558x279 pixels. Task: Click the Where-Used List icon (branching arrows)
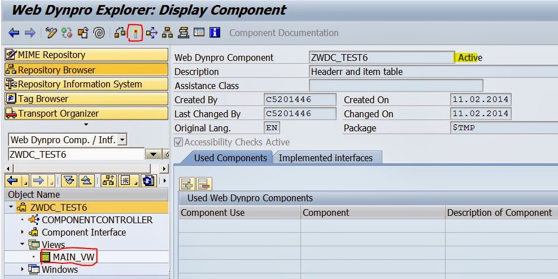coord(151,33)
